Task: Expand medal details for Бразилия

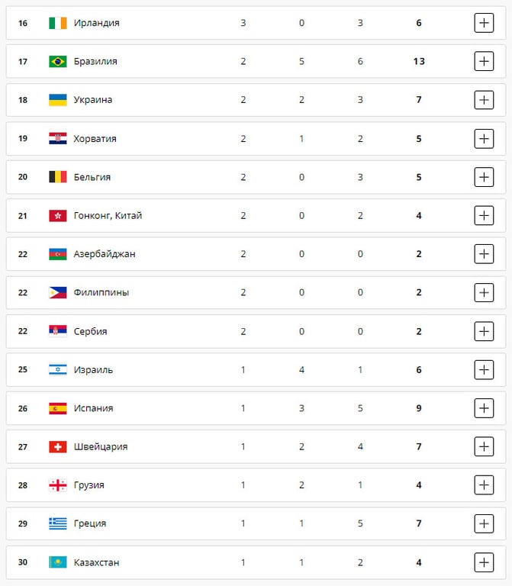Action: (x=484, y=61)
